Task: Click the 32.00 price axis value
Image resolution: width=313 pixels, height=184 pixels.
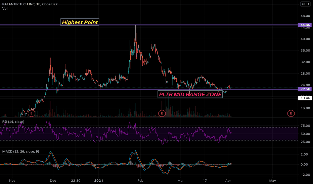Action: click(305, 62)
